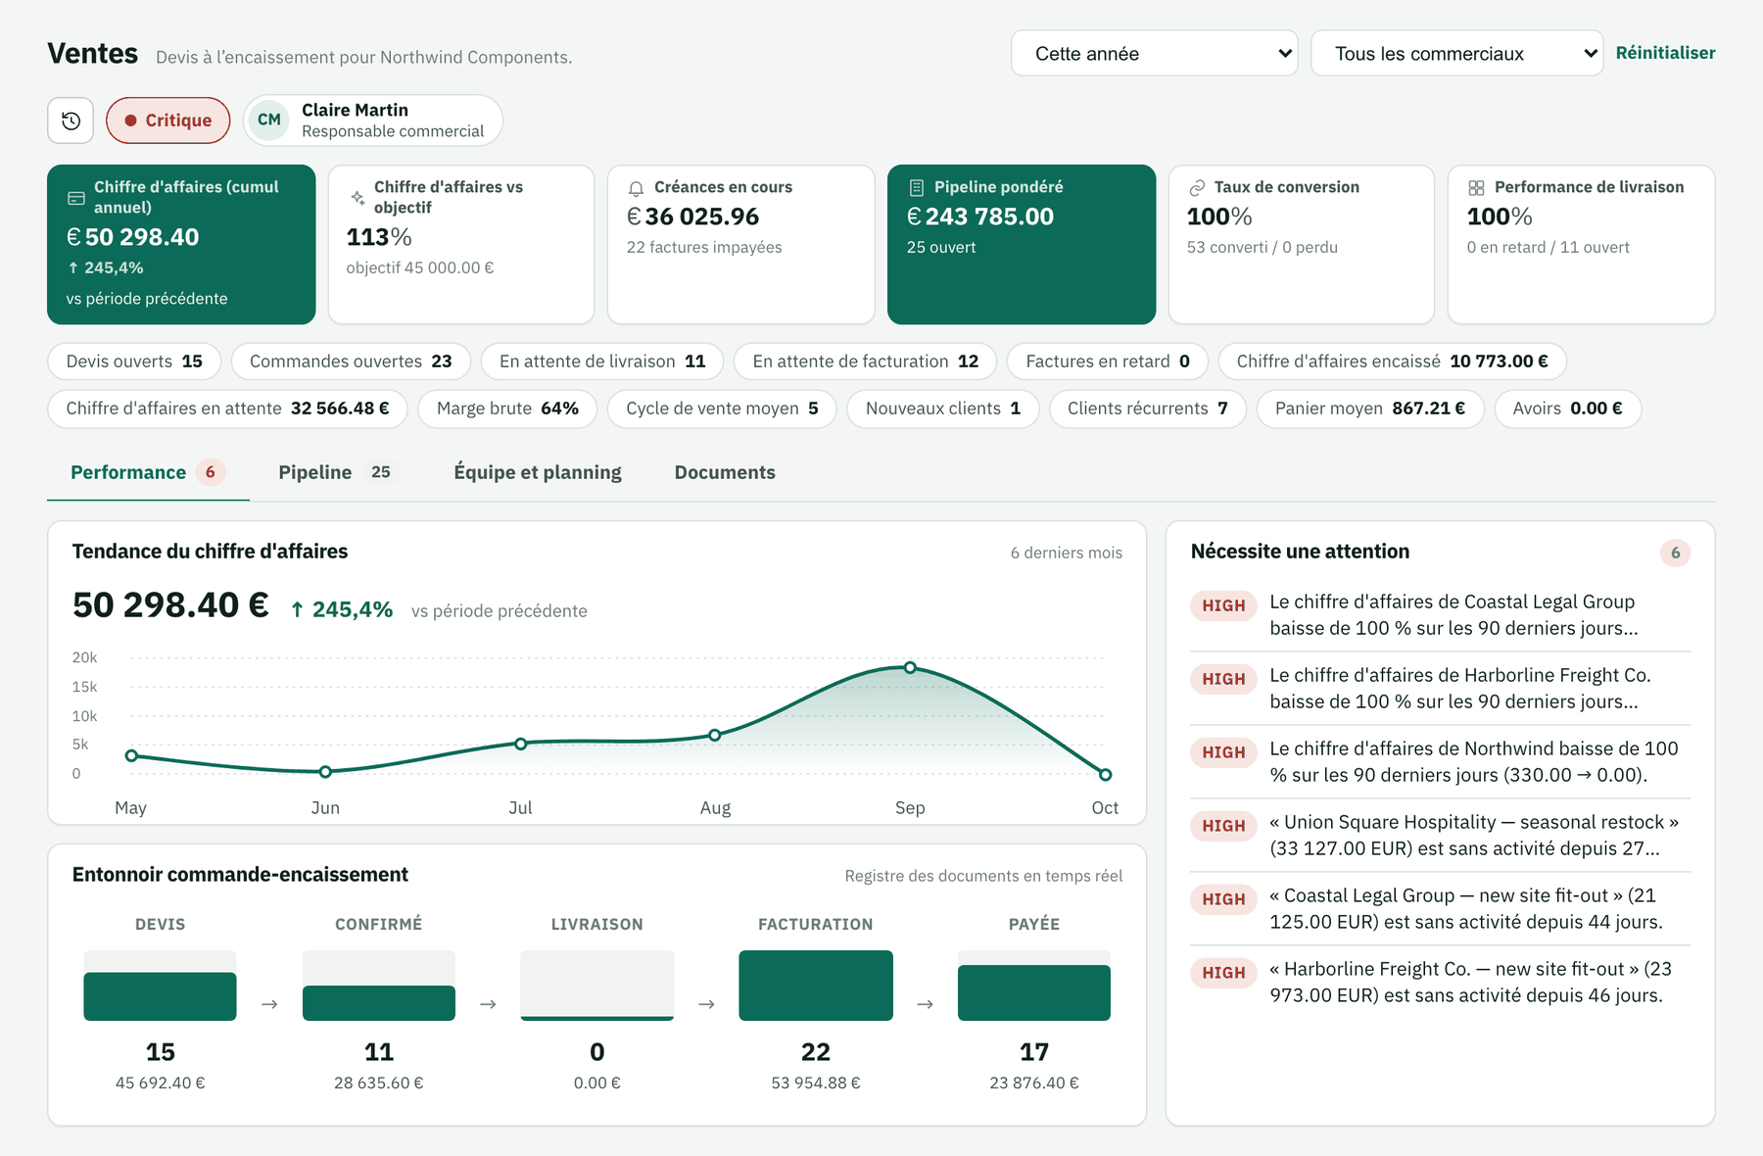This screenshot has width=1763, height=1156.
Task: Click the Marge brute 64% chip
Action: tap(507, 409)
